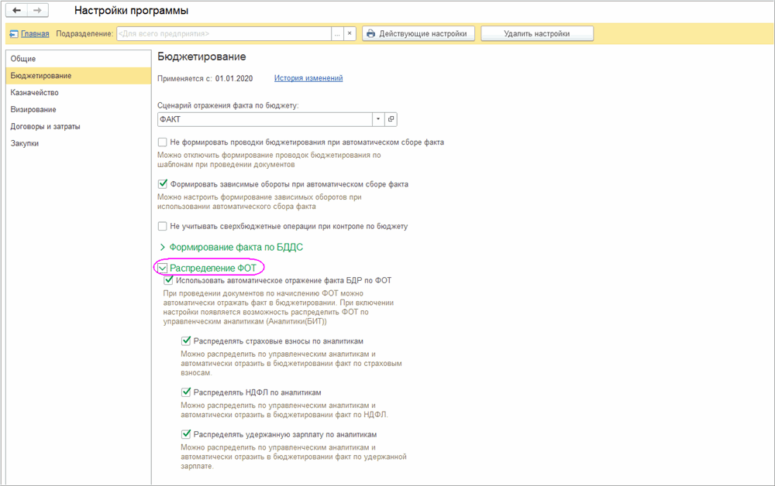This screenshot has width=775, height=486.
Task: Open the ФАКТ scenario item via open icon
Action: 391,119
